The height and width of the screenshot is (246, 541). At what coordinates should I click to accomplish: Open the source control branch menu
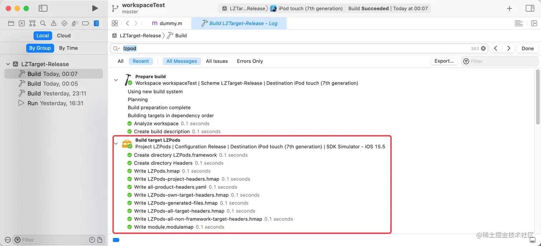[115, 8]
